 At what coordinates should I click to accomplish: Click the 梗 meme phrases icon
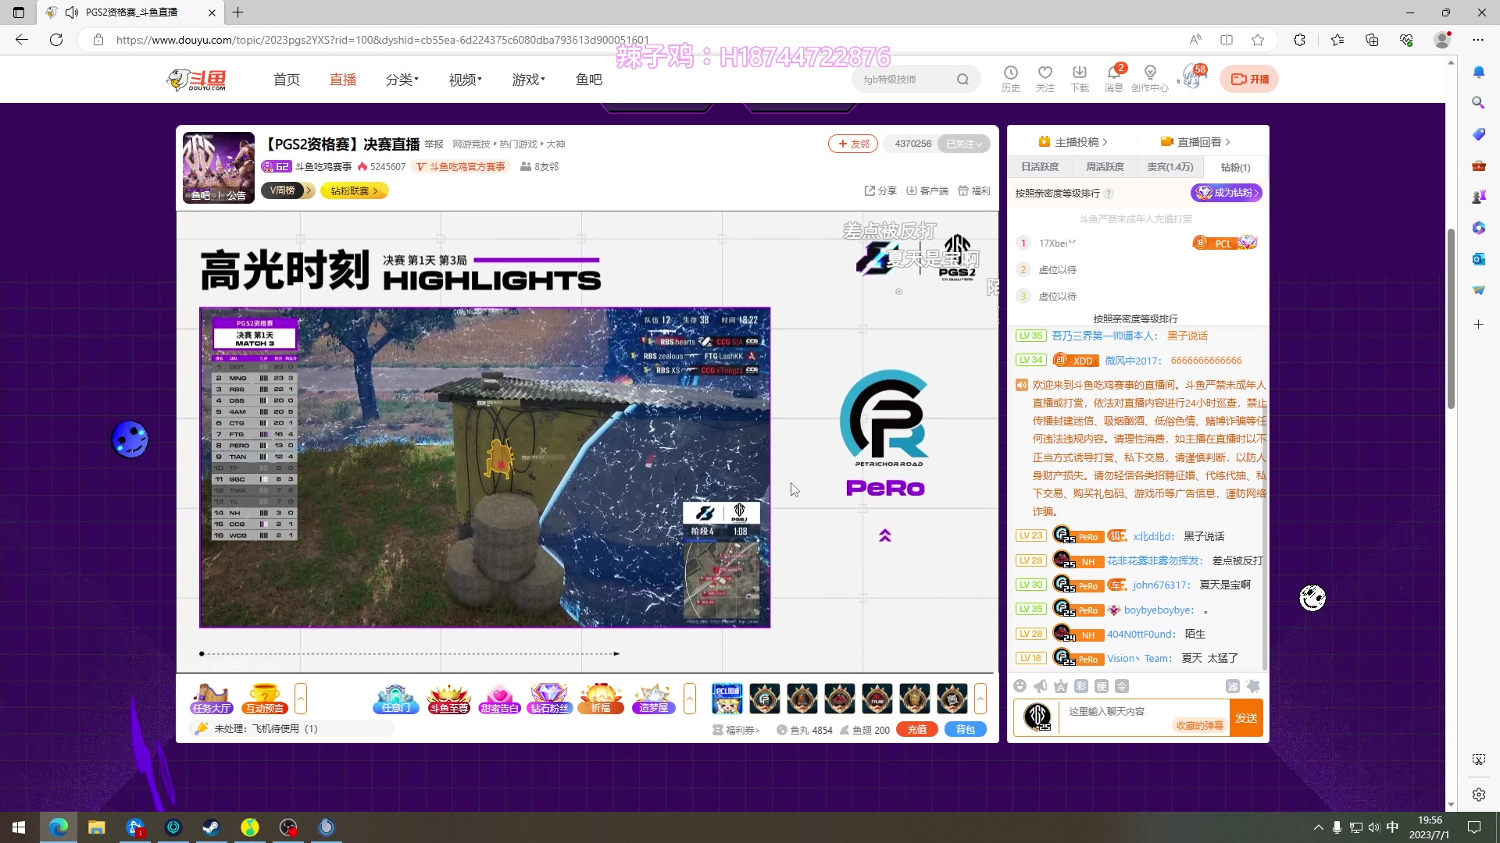pos(1102,686)
